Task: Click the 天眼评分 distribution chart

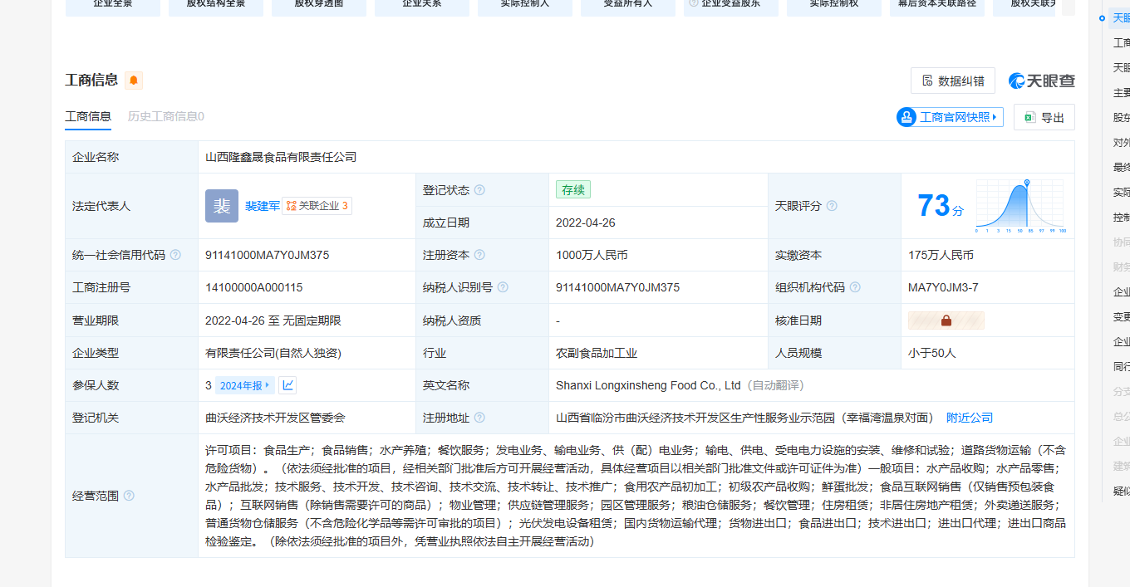Action: point(1020,205)
